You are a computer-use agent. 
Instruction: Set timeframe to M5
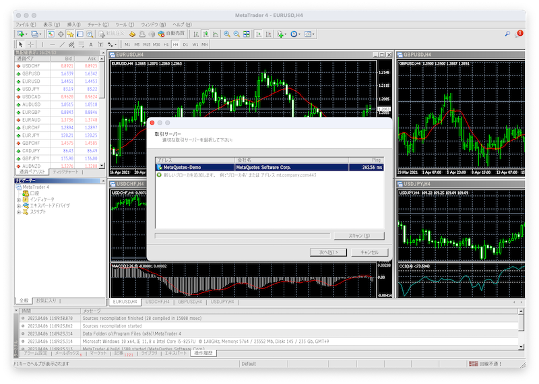click(x=137, y=44)
